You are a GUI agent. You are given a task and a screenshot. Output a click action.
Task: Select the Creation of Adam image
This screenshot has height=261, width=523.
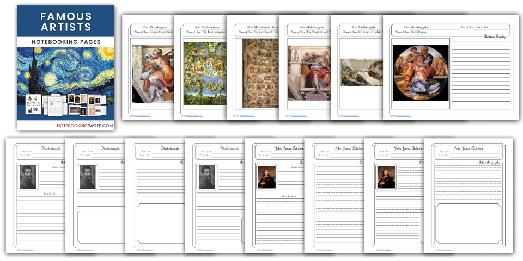click(361, 72)
